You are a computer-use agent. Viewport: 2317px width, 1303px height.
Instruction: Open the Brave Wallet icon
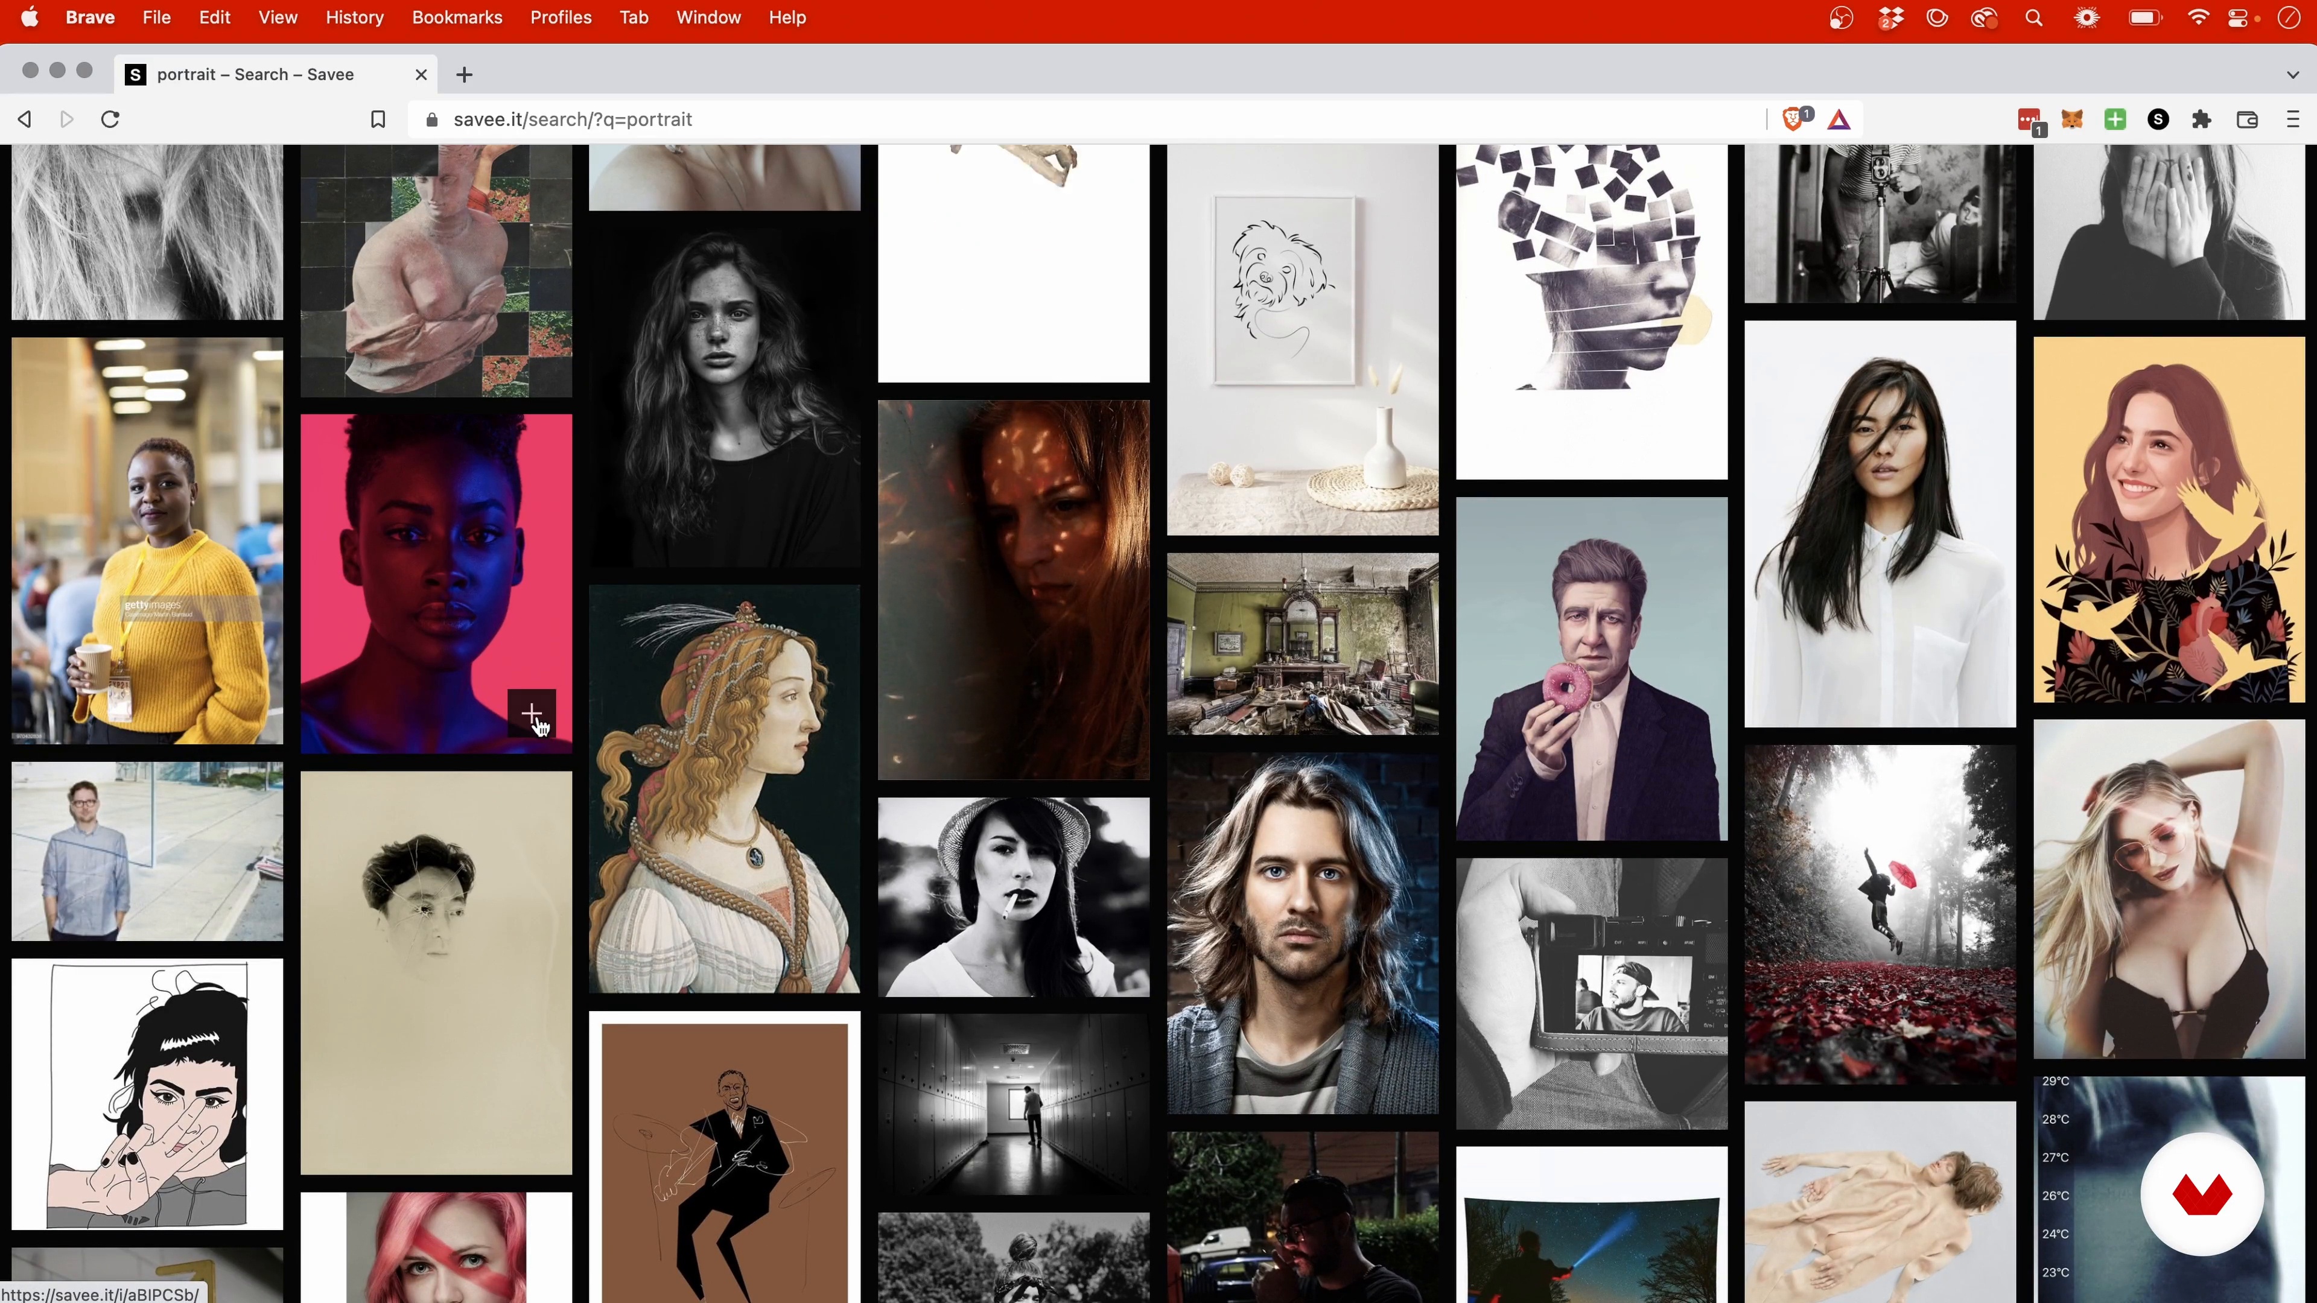click(2247, 119)
